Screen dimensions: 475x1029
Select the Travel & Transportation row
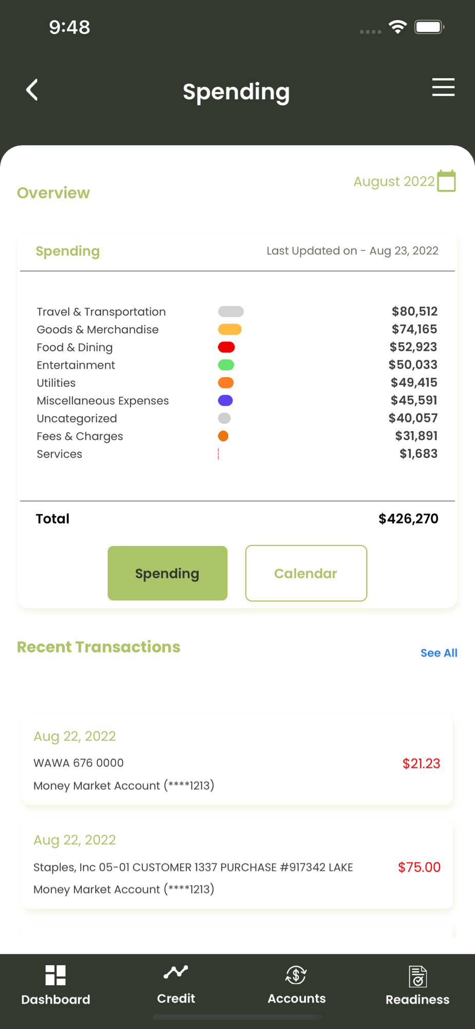pyautogui.click(x=237, y=312)
